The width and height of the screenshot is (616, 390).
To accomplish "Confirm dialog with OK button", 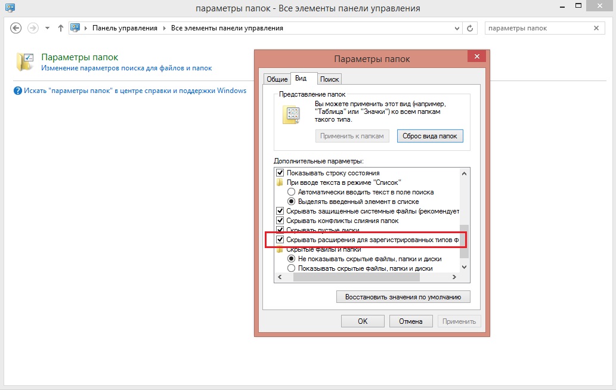I will [363, 321].
